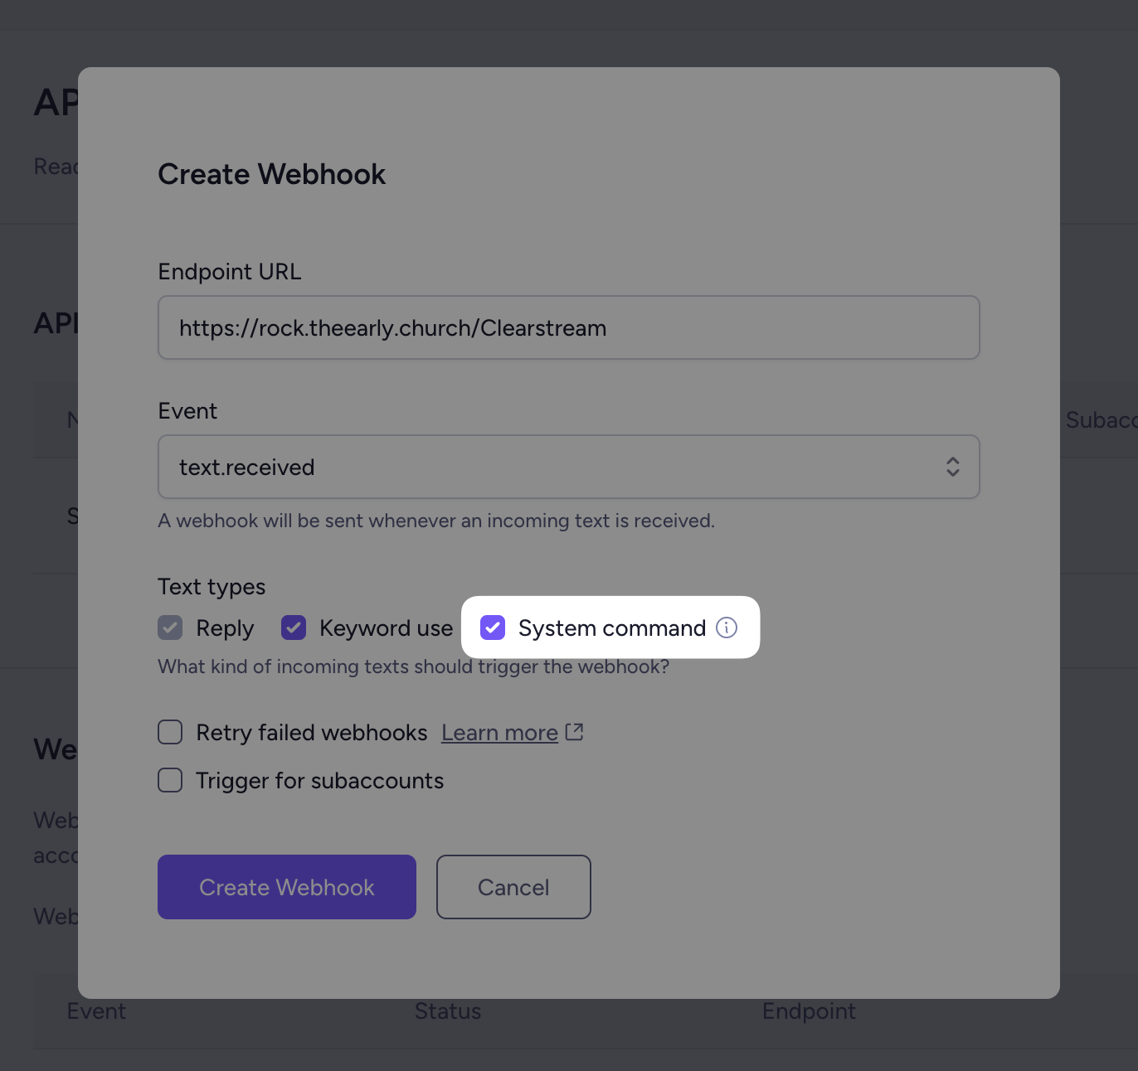Click the Reply label text
Screen dimensions: 1138x1071
(x=225, y=628)
